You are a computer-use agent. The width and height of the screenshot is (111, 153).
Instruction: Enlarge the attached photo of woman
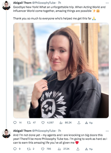(61, 70)
